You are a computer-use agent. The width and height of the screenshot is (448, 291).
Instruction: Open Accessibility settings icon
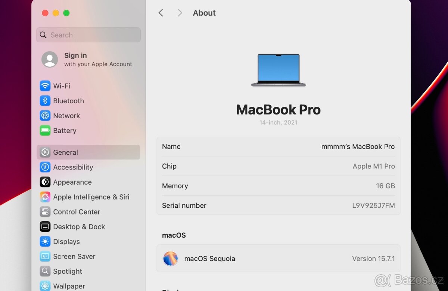click(x=45, y=167)
